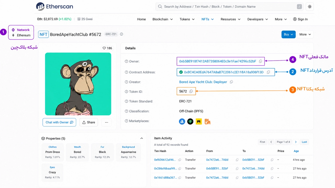Copy the owner address with copy icon
This screenshot has height=188, width=335.
pos(260,61)
